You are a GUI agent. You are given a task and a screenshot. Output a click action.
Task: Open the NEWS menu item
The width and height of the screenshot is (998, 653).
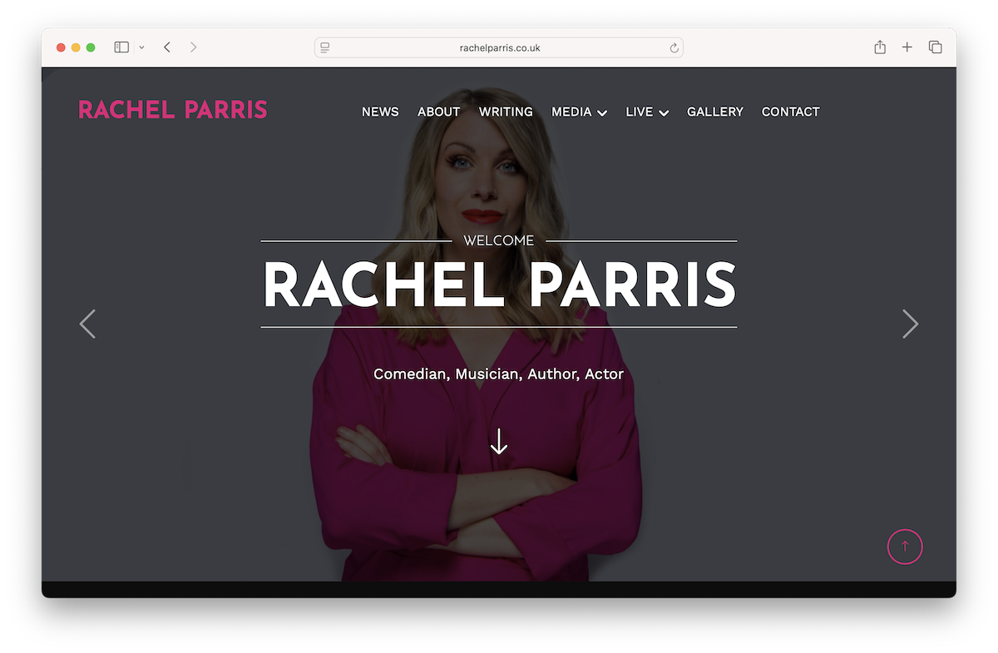pos(380,111)
